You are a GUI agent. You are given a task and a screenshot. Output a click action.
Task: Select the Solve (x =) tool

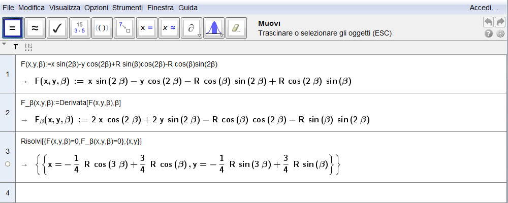[147, 28]
